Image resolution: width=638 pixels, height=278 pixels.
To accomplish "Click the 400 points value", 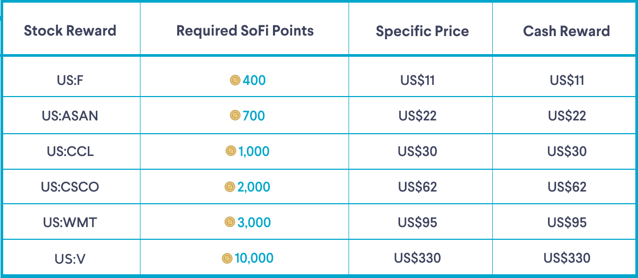I will pyautogui.click(x=254, y=81).
